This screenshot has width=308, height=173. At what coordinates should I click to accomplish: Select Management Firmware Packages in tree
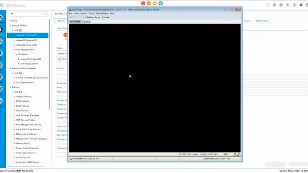click(31, 139)
